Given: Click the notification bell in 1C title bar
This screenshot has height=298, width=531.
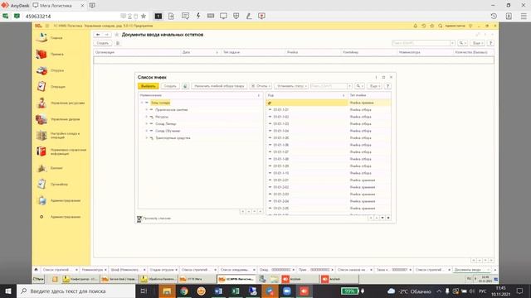Looking at the screenshot, I should pyautogui.click(x=415, y=26).
